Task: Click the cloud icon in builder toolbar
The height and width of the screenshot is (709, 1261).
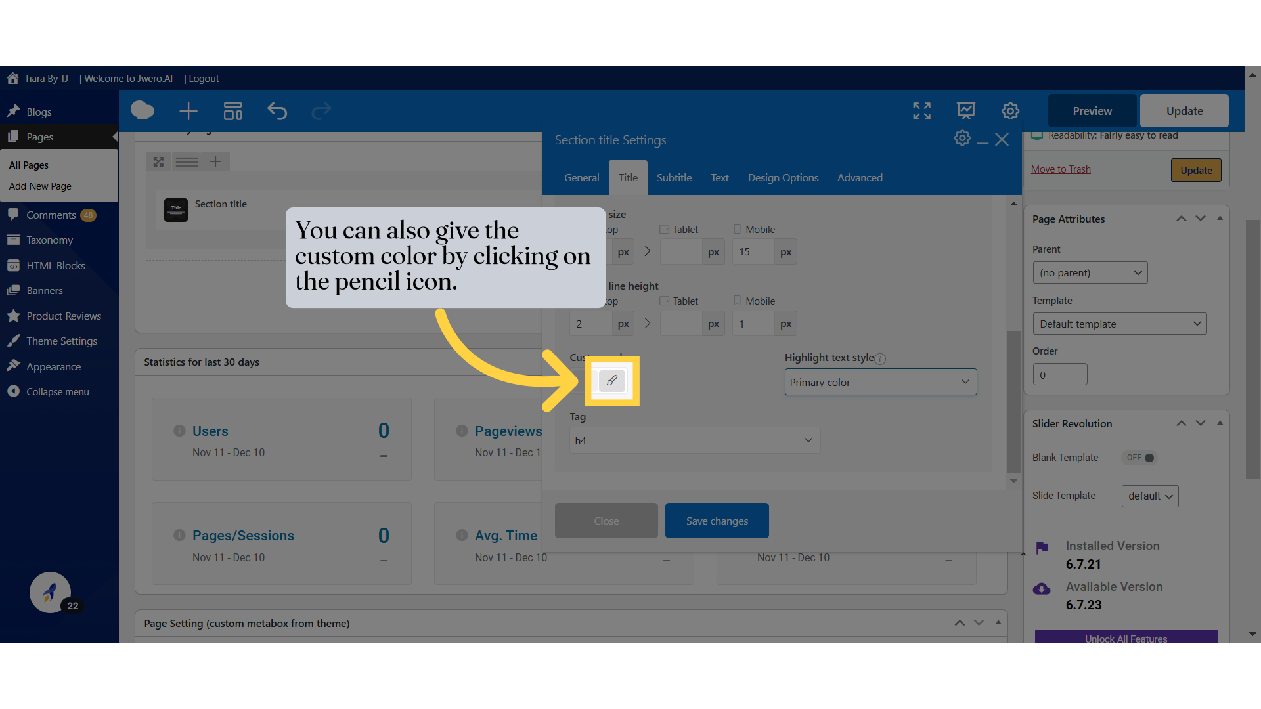Action: (142, 111)
